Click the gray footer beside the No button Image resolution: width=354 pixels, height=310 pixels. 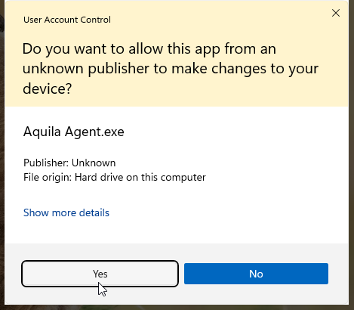338,274
